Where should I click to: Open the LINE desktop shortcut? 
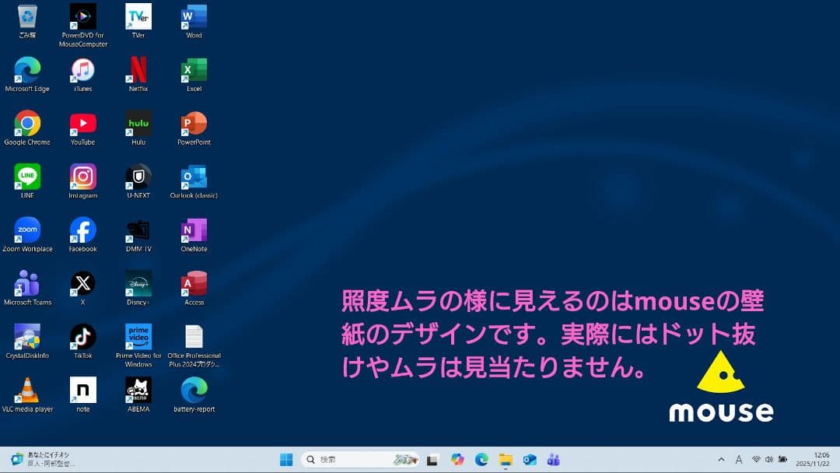[x=27, y=181]
